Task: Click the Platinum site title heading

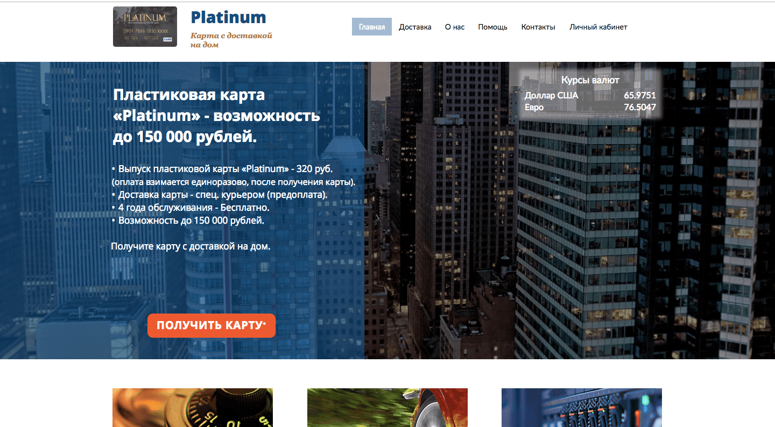Action: click(228, 17)
